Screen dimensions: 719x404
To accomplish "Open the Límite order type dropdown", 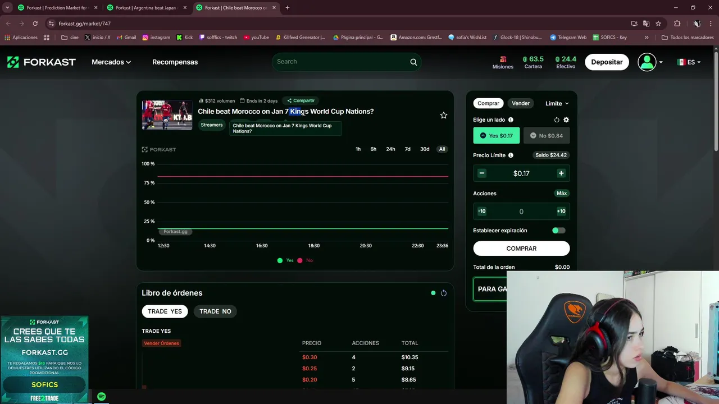I will pos(557,103).
